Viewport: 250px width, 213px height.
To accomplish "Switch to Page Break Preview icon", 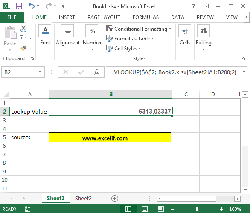I will (x=160, y=209).
